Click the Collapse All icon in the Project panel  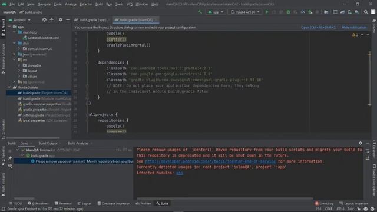[52, 19]
